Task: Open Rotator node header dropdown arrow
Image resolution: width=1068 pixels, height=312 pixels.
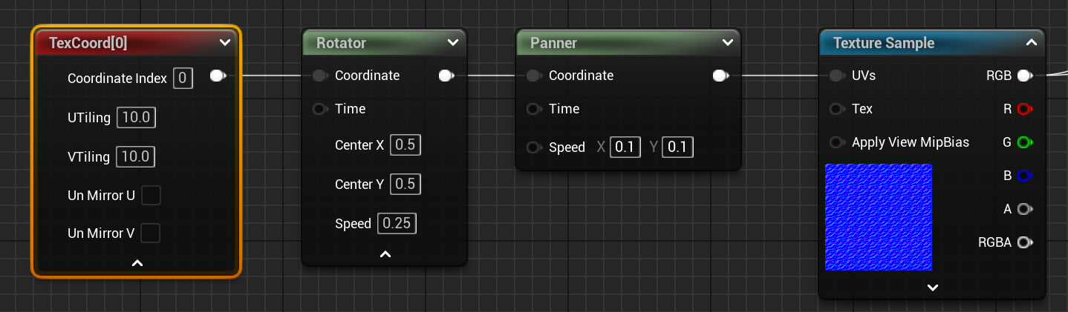Action: click(453, 43)
